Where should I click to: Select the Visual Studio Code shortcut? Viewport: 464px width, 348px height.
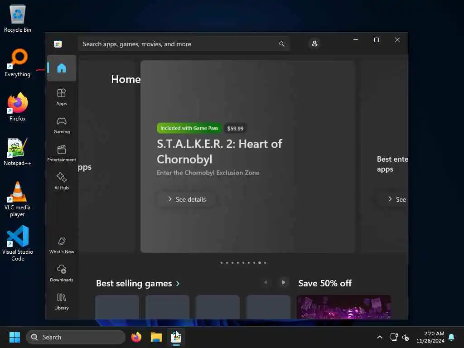coord(18,243)
